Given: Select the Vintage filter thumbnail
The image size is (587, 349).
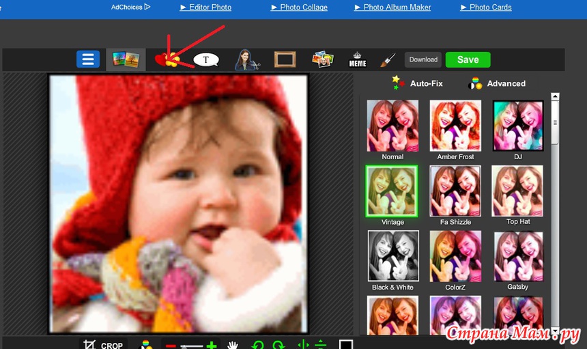Looking at the screenshot, I should pyautogui.click(x=392, y=191).
